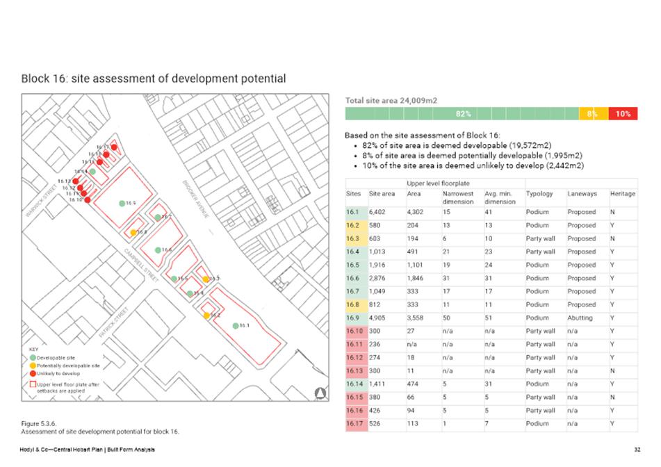Click the green map marker for site 16.5
Viewport: 661px width, 467px height.
pyautogui.click(x=174, y=279)
